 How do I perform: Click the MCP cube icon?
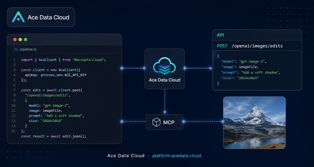pyautogui.click(x=156, y=122)
